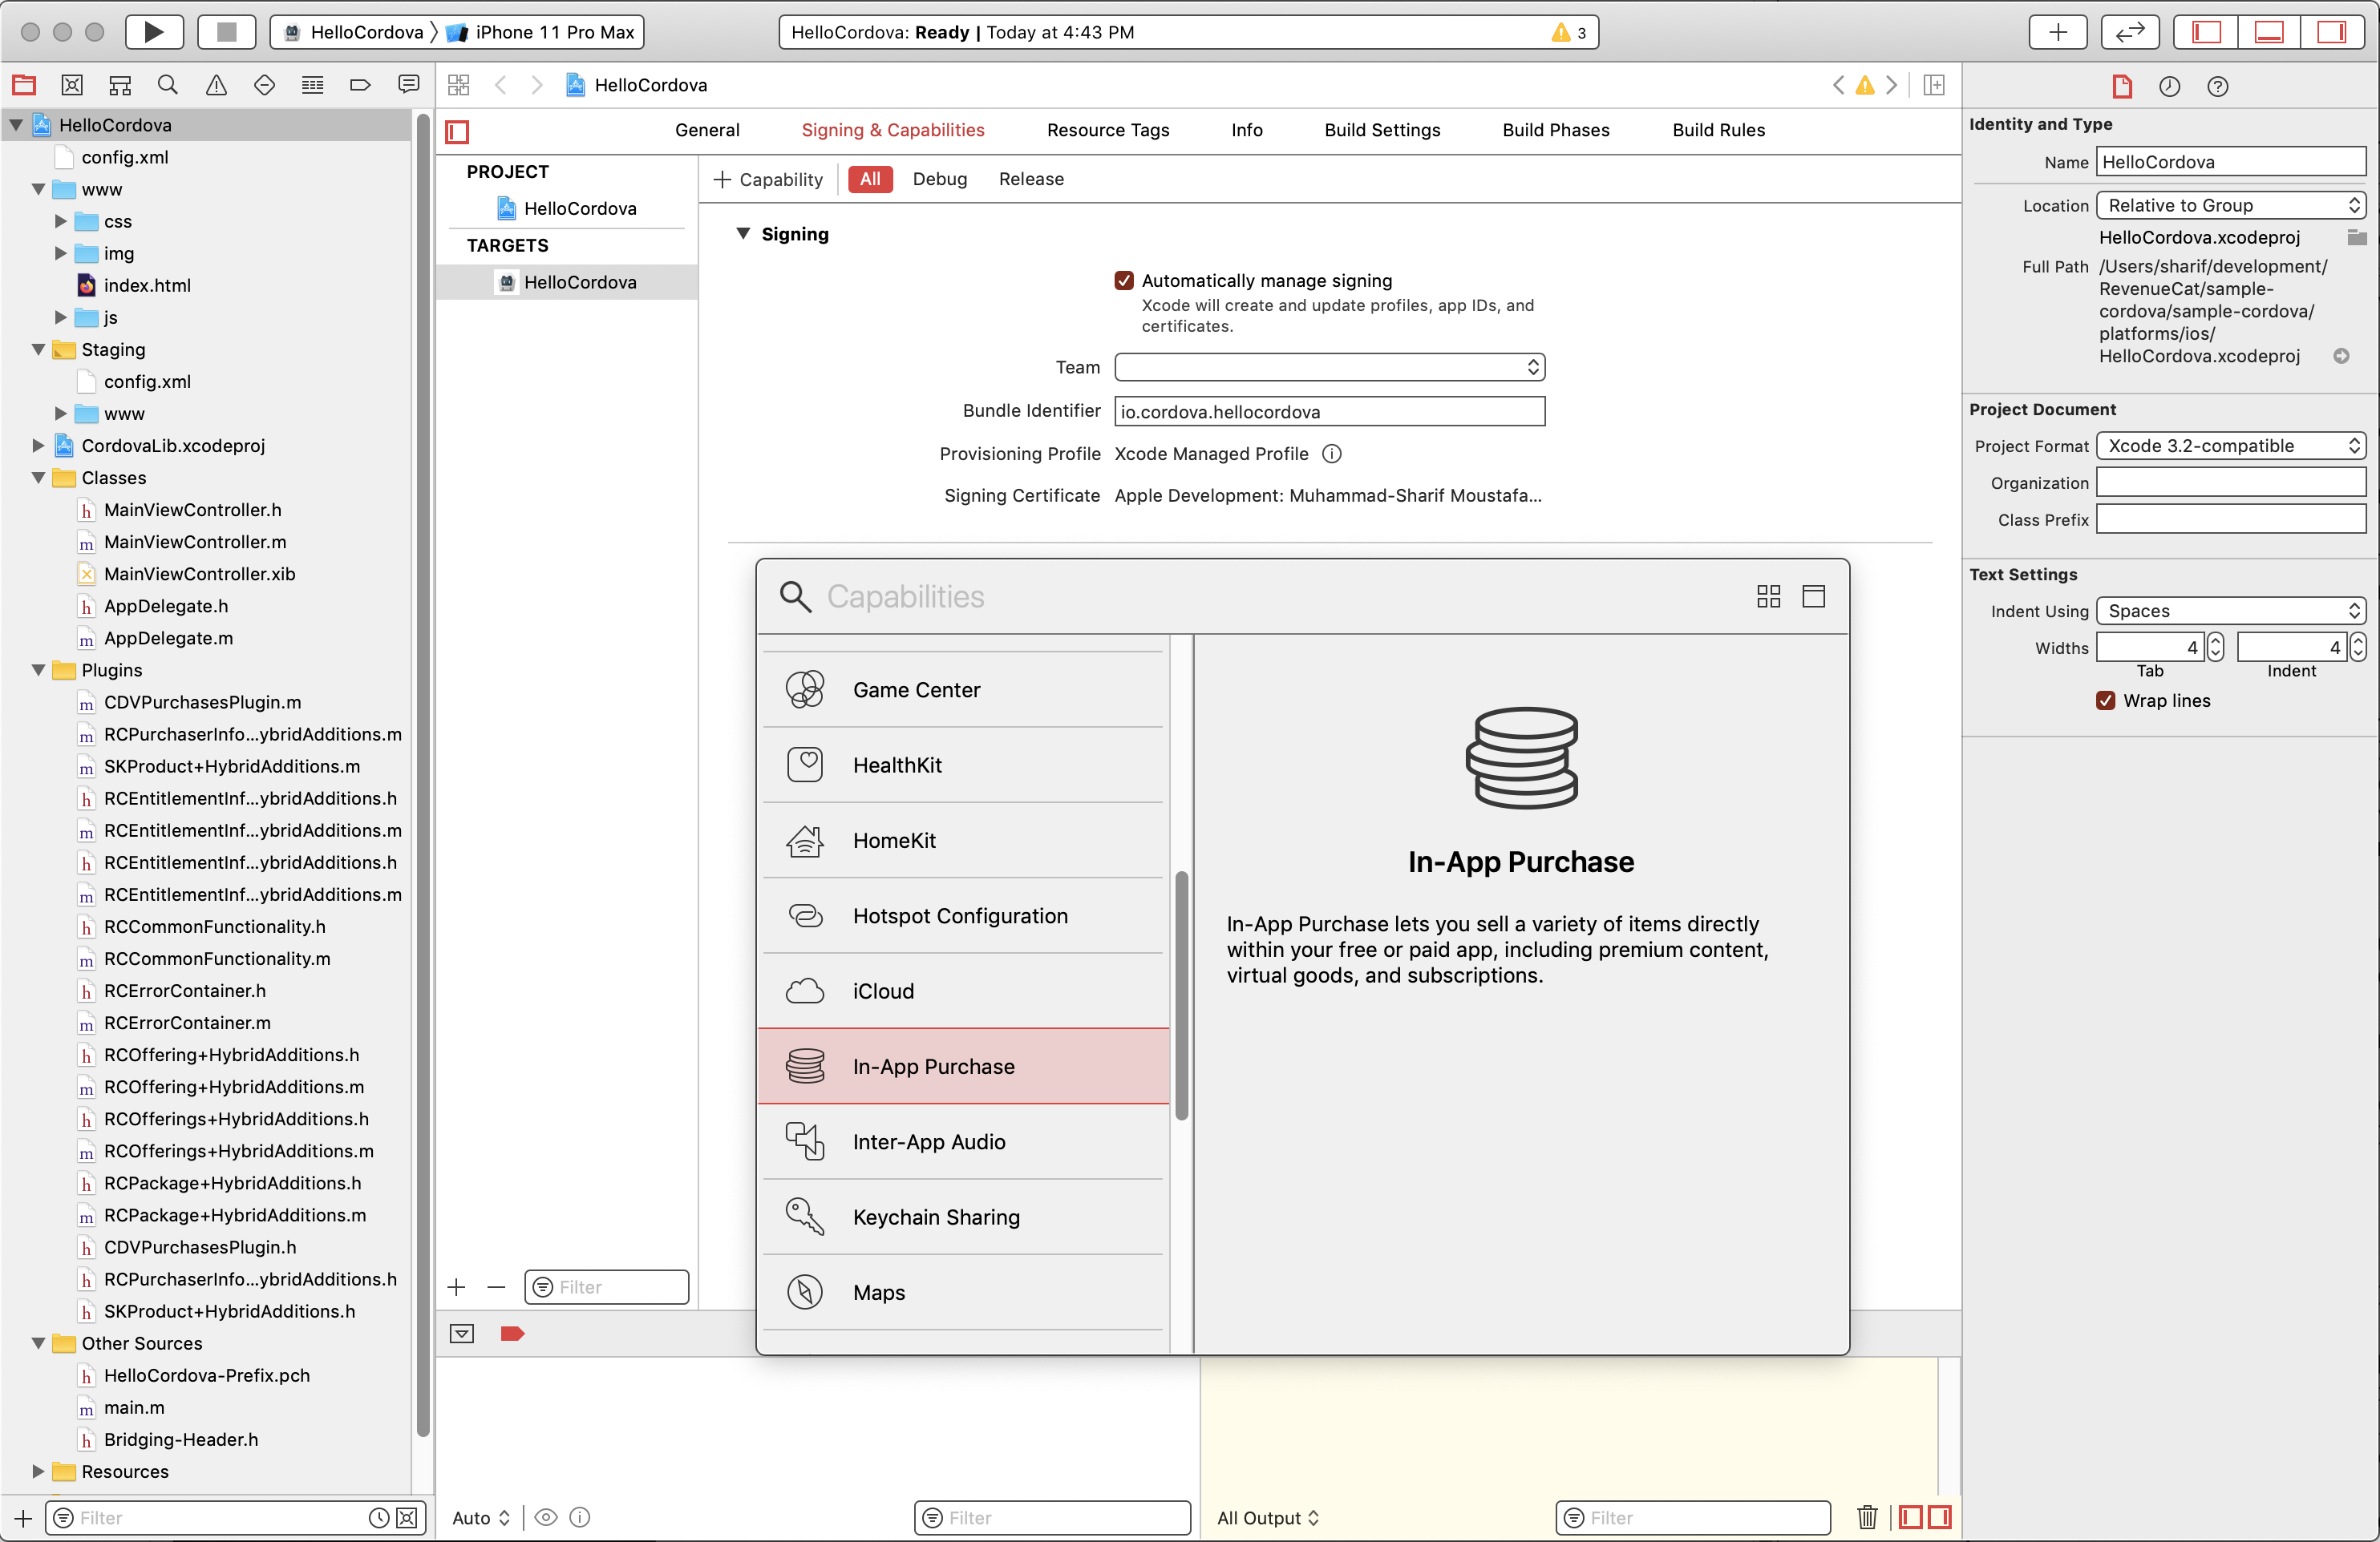Open the issue navigator warning icon

216,85
